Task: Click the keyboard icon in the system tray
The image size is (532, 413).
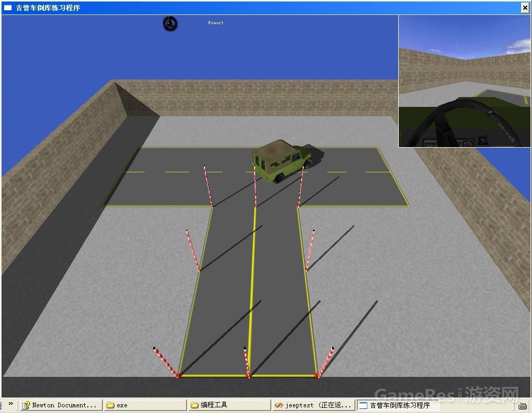Action: click(x=523, y=406)
